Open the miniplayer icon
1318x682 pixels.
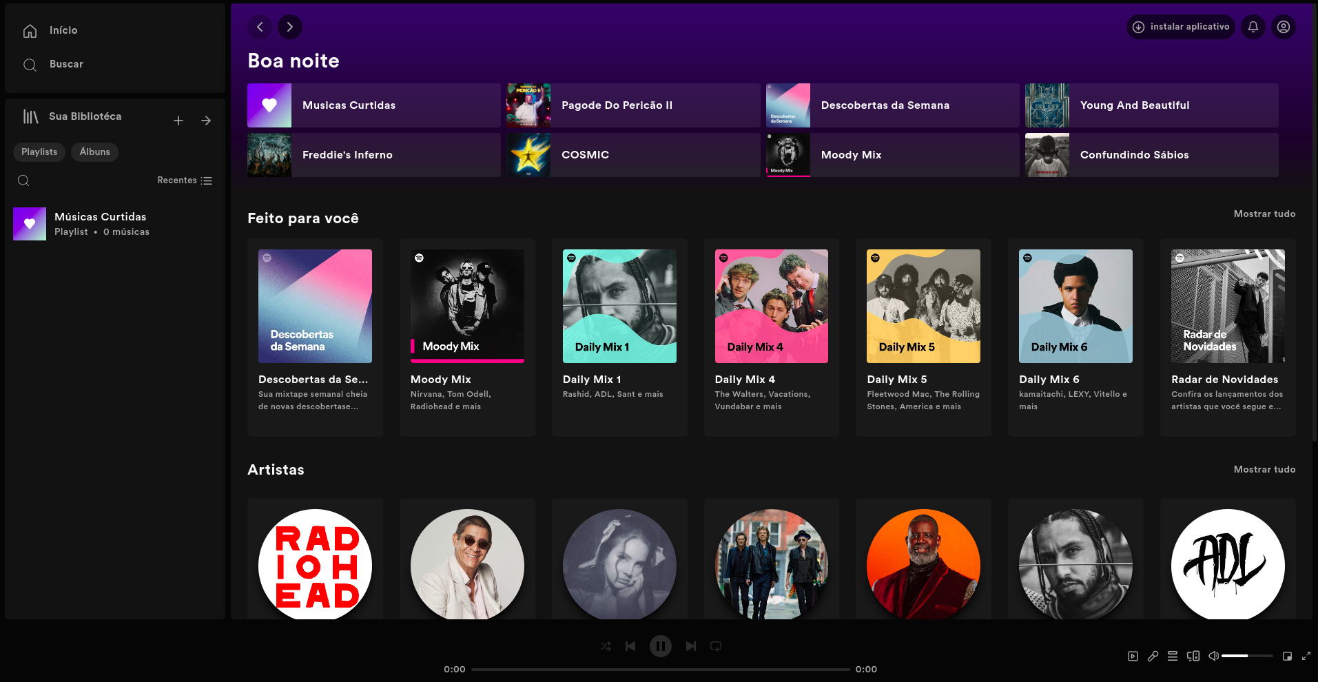1287,657
